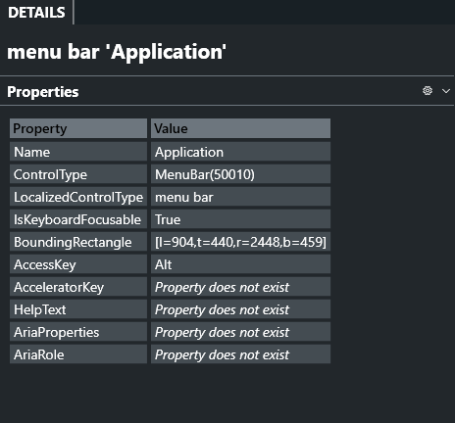Switch to the DETAILS tab
This screenshot has width=455, height=423.
pos(36,13)
